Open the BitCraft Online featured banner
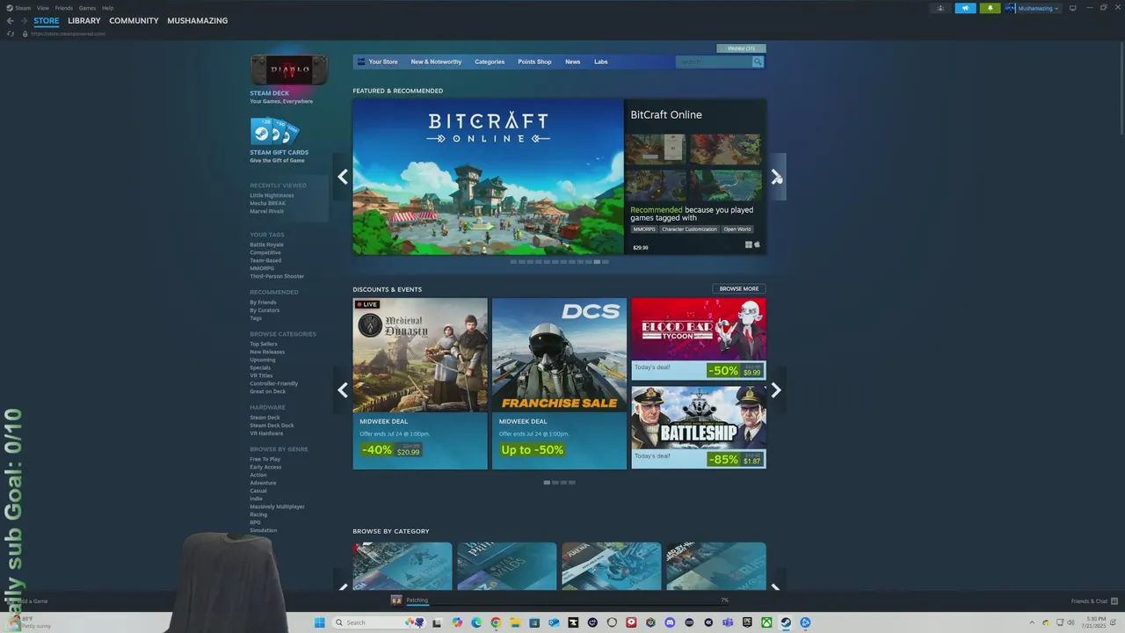 coord(488,177)
